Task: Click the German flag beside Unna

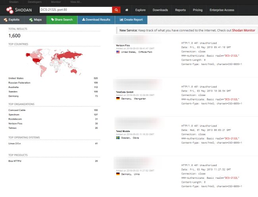Action: point(118,174)
